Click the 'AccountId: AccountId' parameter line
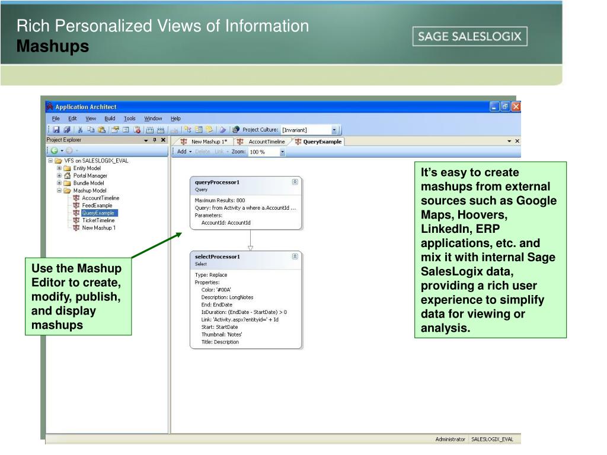The height and width of the screenshot is (455, 607). pos(226,223)
